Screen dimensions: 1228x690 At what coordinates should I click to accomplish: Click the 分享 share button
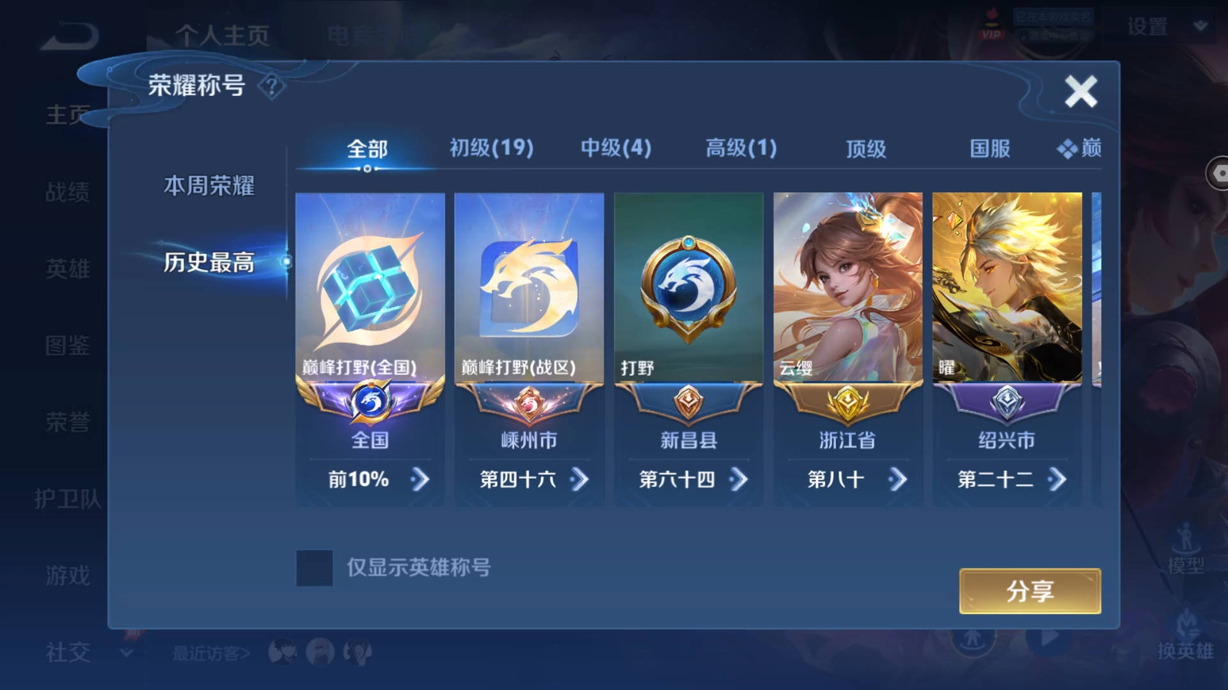(1030, 591)
